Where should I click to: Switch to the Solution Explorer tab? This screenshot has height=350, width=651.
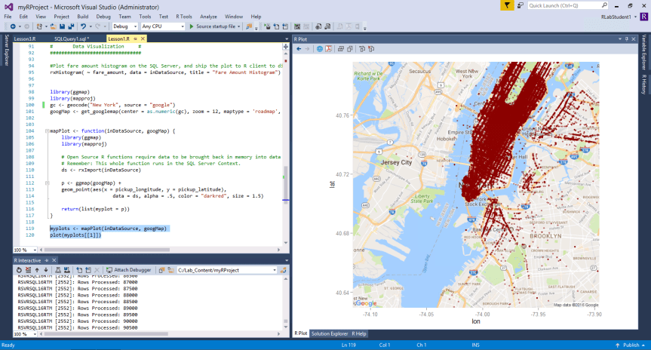pos(330,334)
